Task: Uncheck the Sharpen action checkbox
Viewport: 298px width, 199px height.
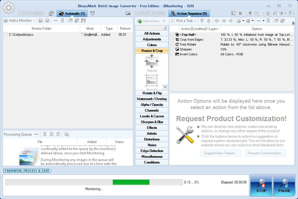Action: (x=172, y=49)
